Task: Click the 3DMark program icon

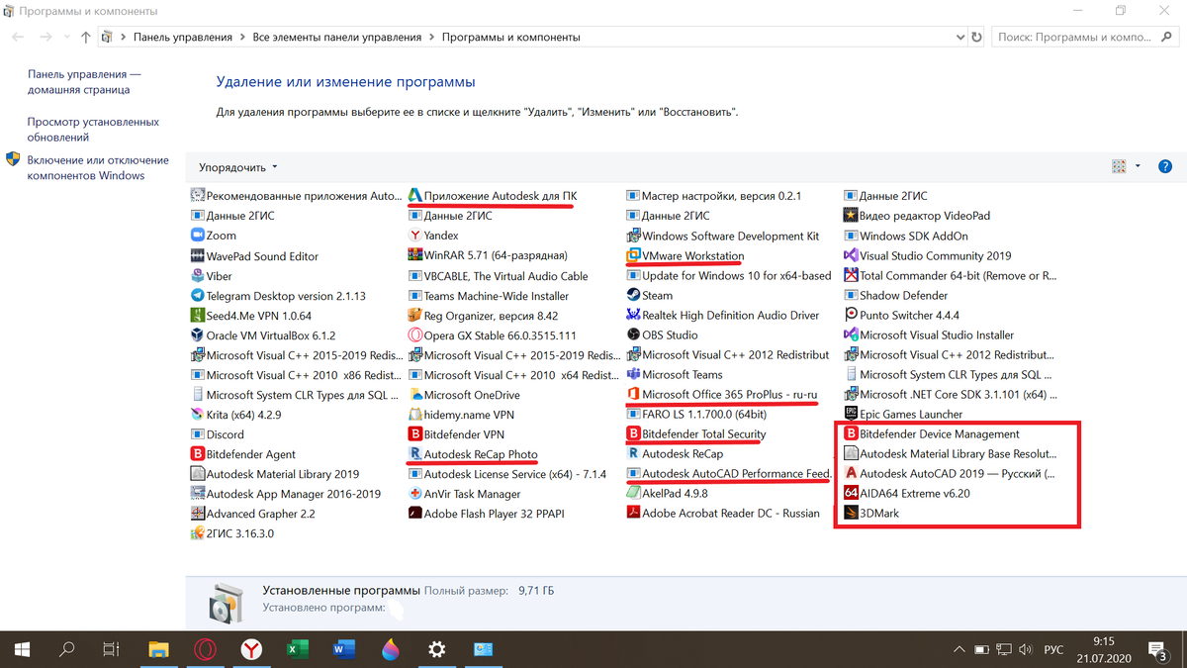Action: click(x=851, y=514)
